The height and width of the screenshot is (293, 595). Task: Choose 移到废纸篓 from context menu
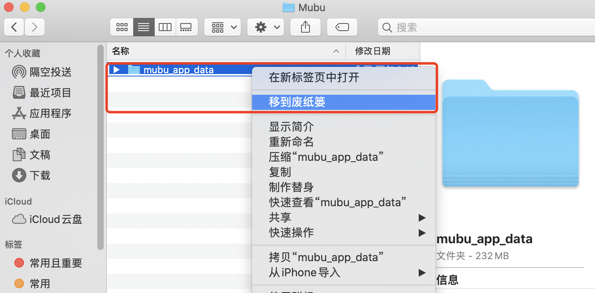coord(344,102)
